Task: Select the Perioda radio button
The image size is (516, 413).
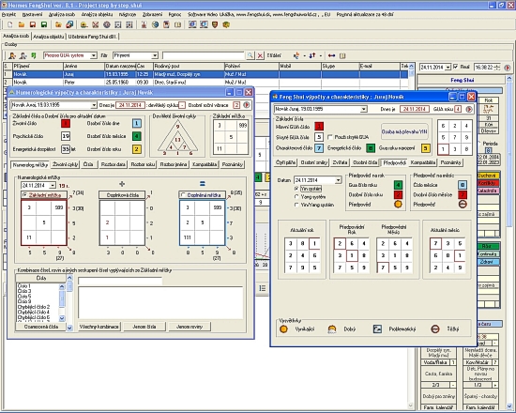Action: click(x=478, y=144)
